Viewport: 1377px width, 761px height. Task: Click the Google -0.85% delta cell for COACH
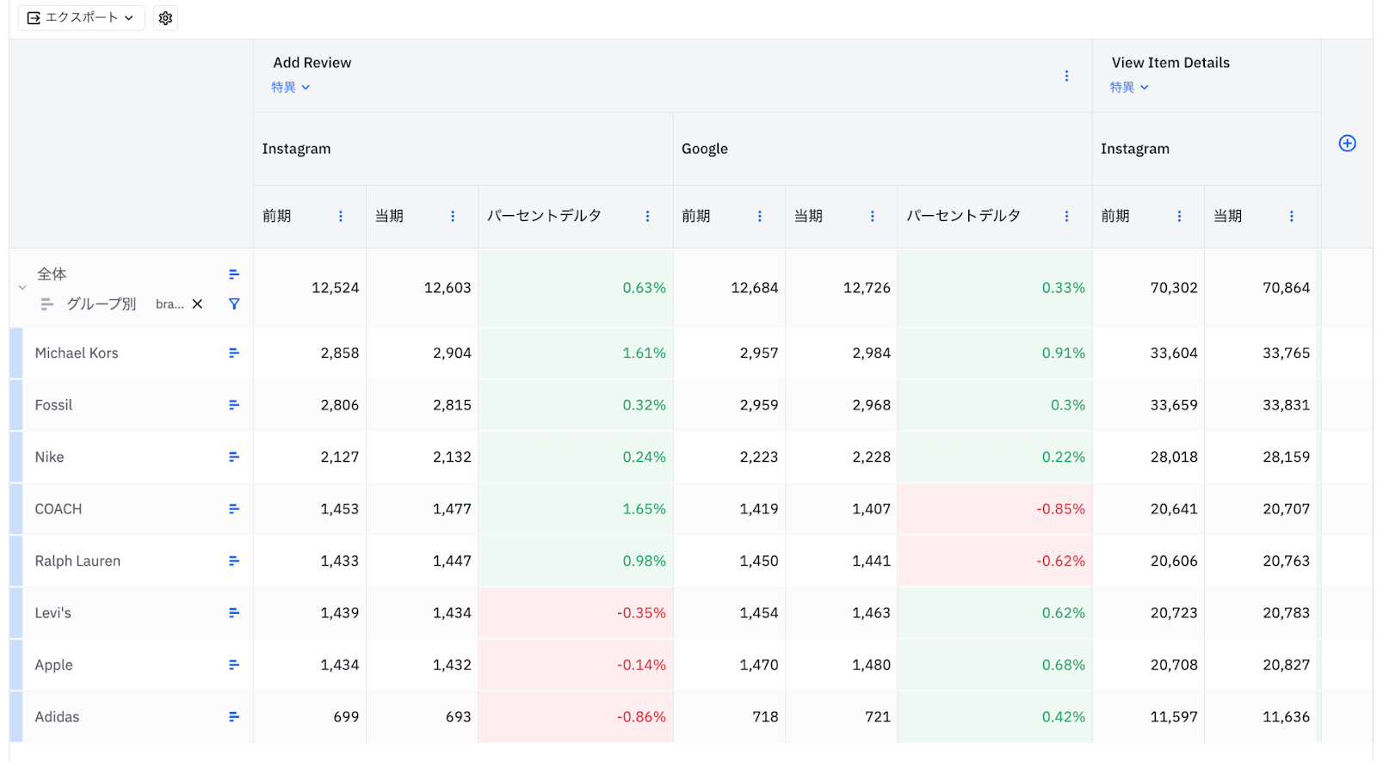tap(994, 509)
